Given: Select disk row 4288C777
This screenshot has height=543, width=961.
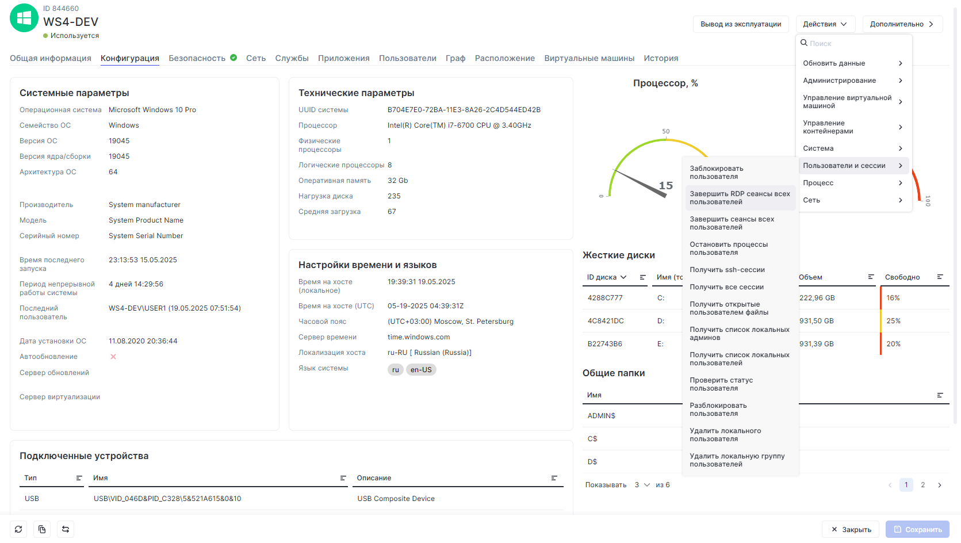Looking at the screenshot, I should point(765,298).
